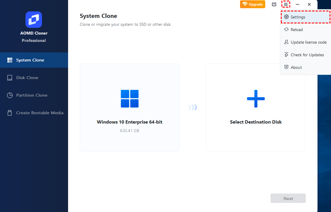This screenshot has width=331, height=212.
Task: Select the Windows 10 Enterprise 64-bit source card
Action: pyautogui.click(x=130, y=107)
